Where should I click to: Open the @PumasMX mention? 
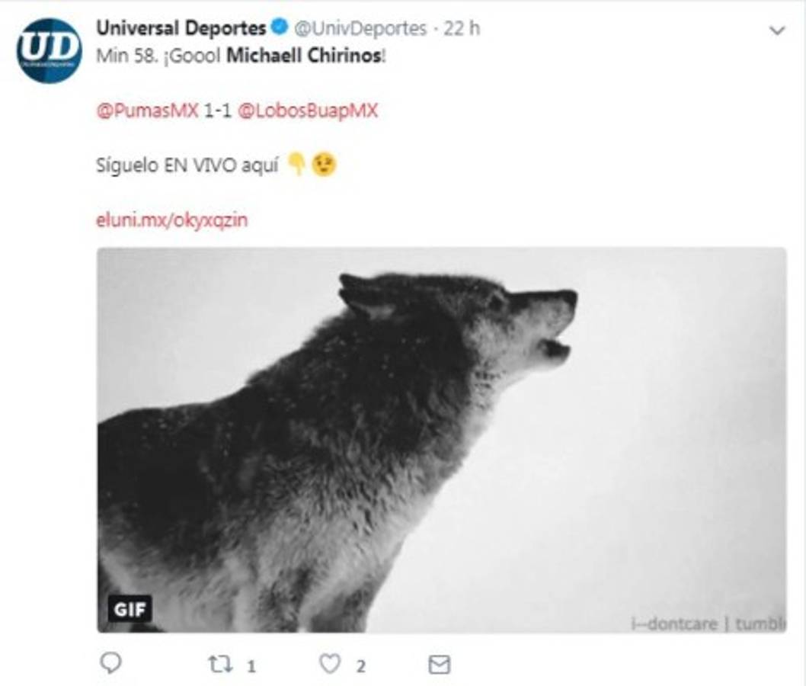pyautogui.click(x=147, y=111)
